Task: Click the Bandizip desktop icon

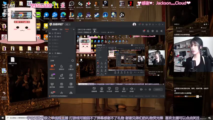Action: 46,16
